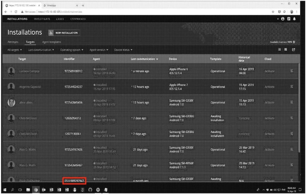Activate cloud for the Samsung SM-N950F target
The height and width of the screenshot is (195, 307).
(x=269, y=165)
